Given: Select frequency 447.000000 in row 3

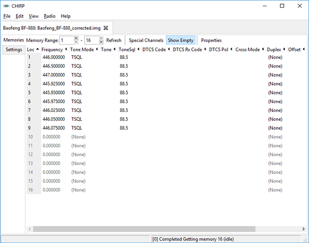Looking at the screenshot, I should pyautogui.click(x=54, y=75).
